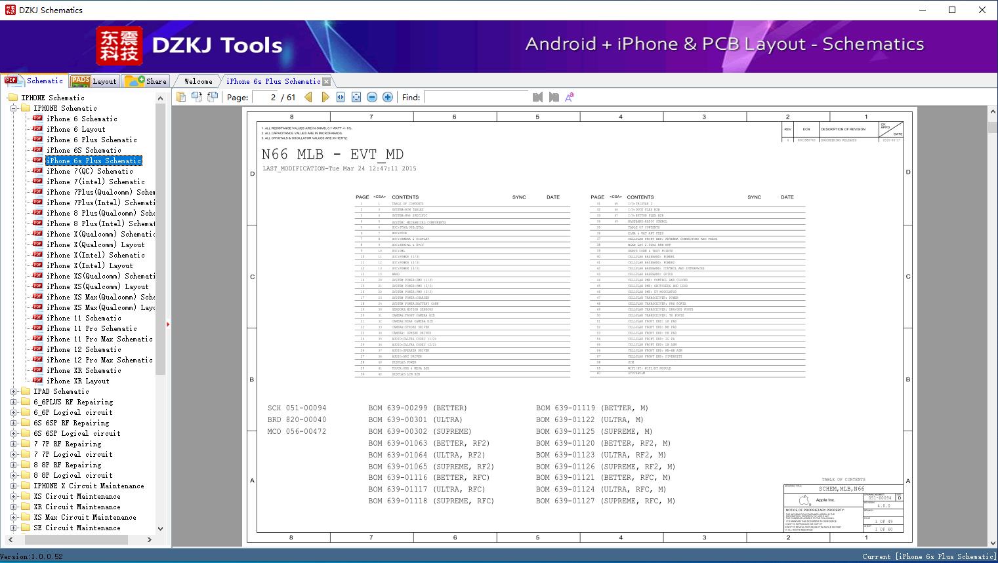Go to the next page arrow
This screenshot has width=998, height=563.
[x=325, y=97]
